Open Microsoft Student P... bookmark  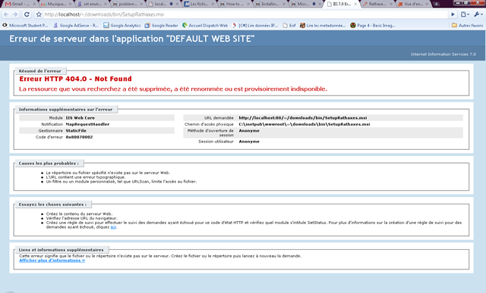point(25,25)
